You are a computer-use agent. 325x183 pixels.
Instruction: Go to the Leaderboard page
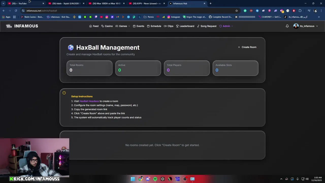[x=185, y=26]
